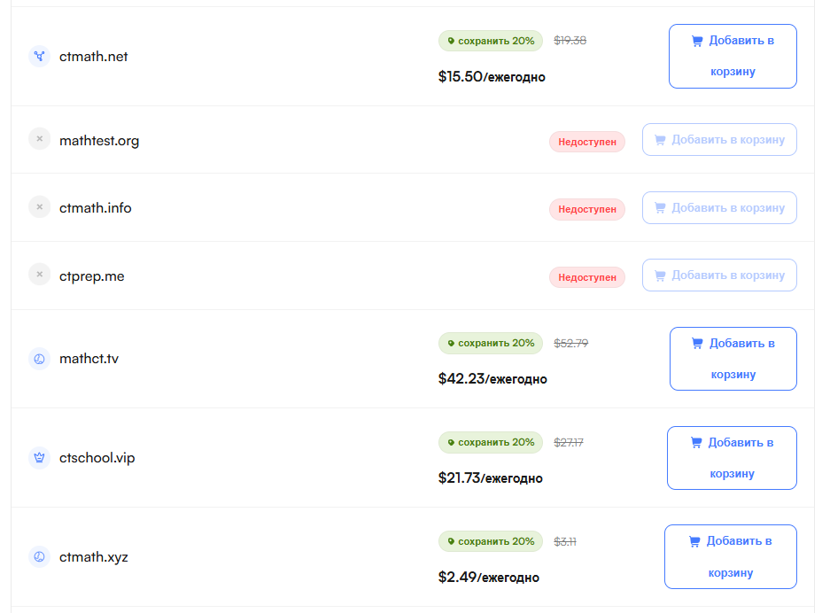Select the ctmath.xyz domain name
Screen dimensions: 822x613
tap(94, 557)
